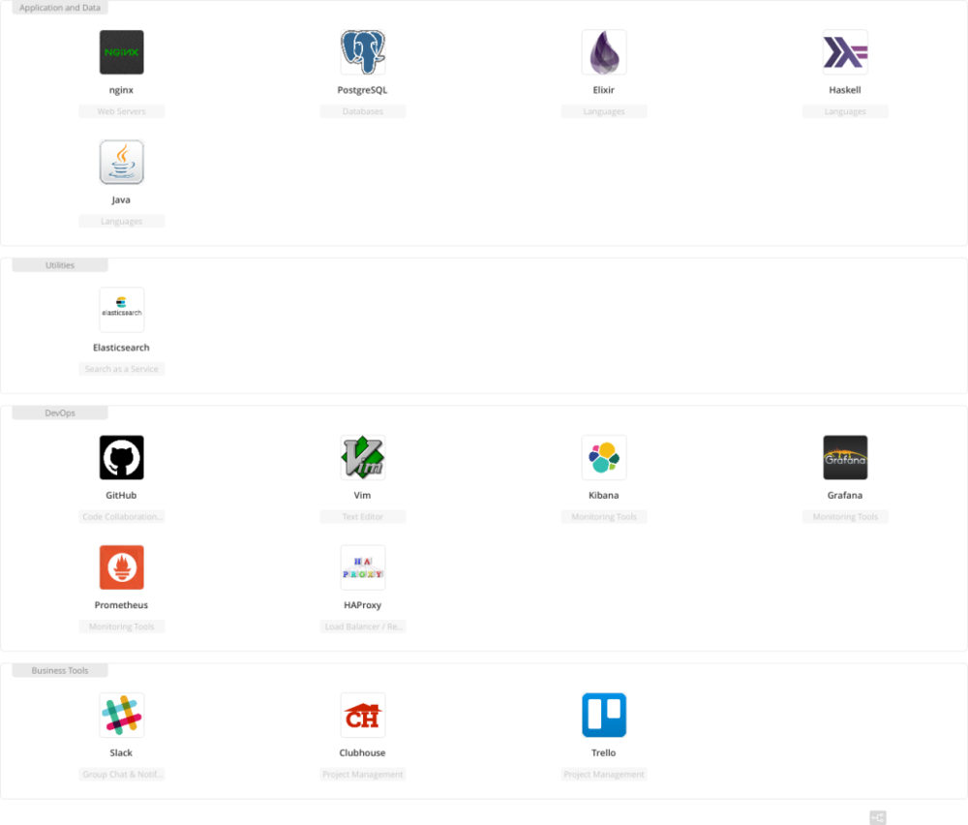Click the Monitoring Tools tag under Kibana

[x=604, y=516]
